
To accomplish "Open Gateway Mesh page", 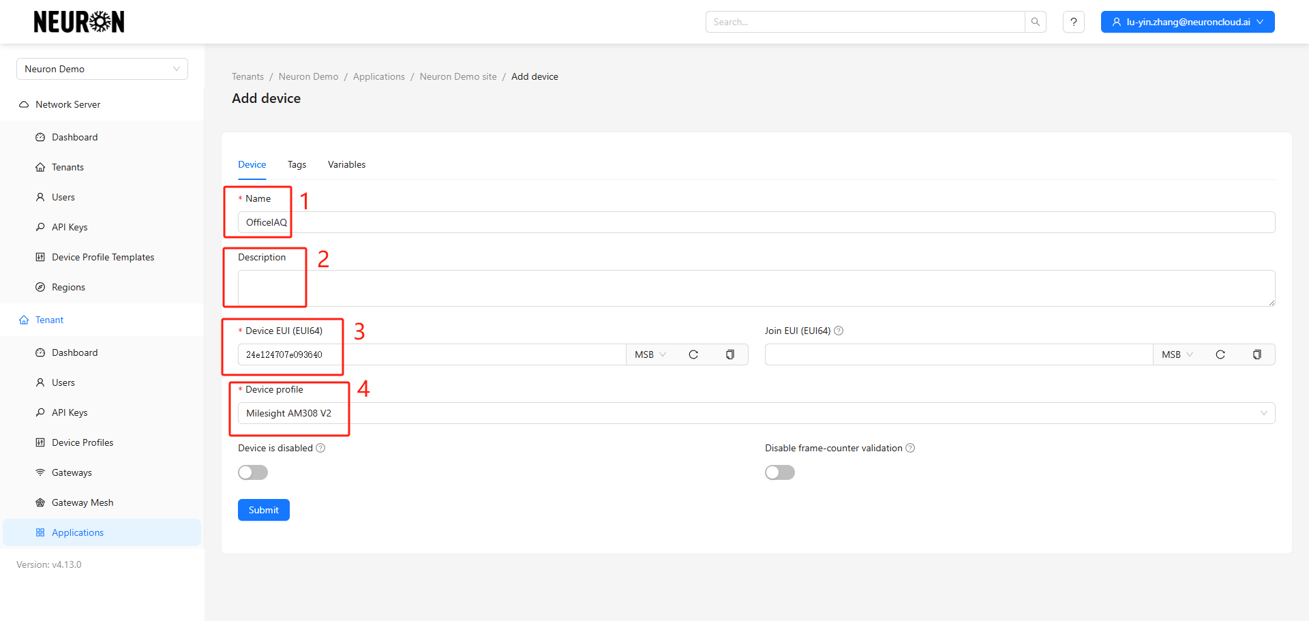I will 102,502.
